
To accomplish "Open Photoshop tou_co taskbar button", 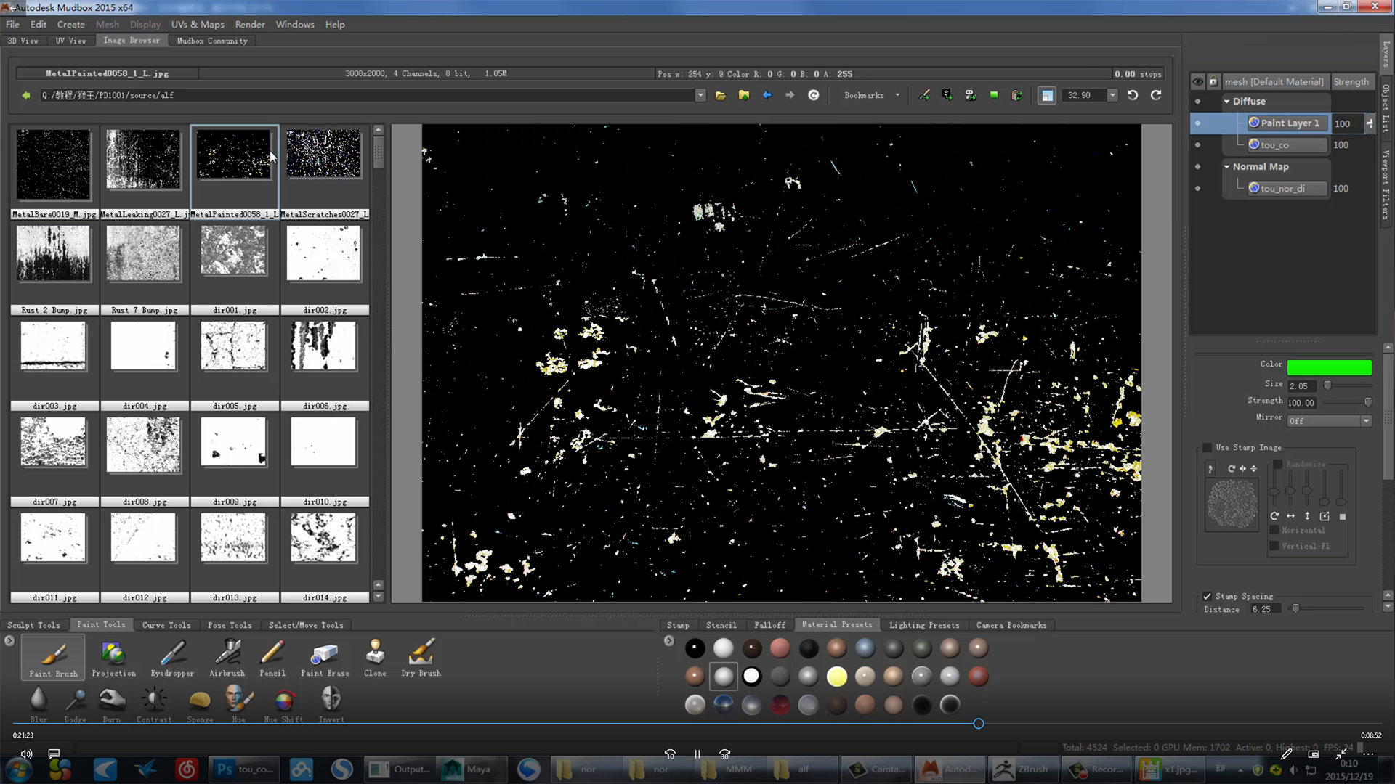I will pyautogui.click(x=246, y=769).
